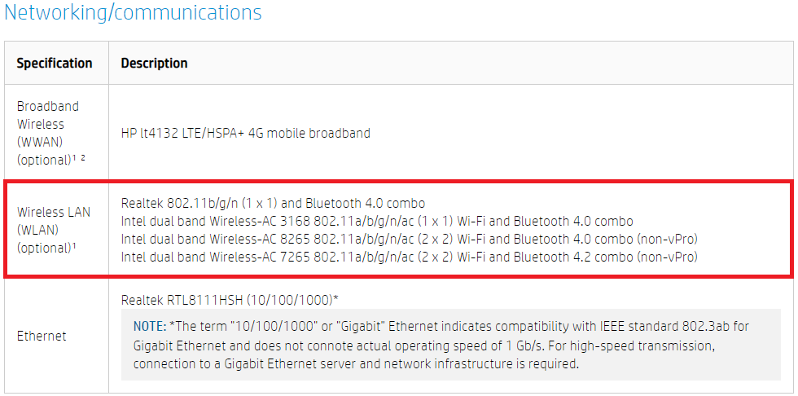The image size is (798, 396).
Task: Select the Intel Wireless-AC 3168 line
Action: (376, 221)
